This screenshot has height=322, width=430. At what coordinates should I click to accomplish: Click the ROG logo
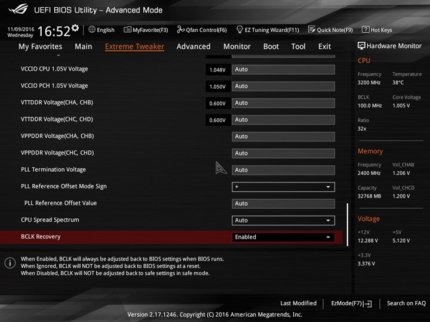[x=18, y=9]
